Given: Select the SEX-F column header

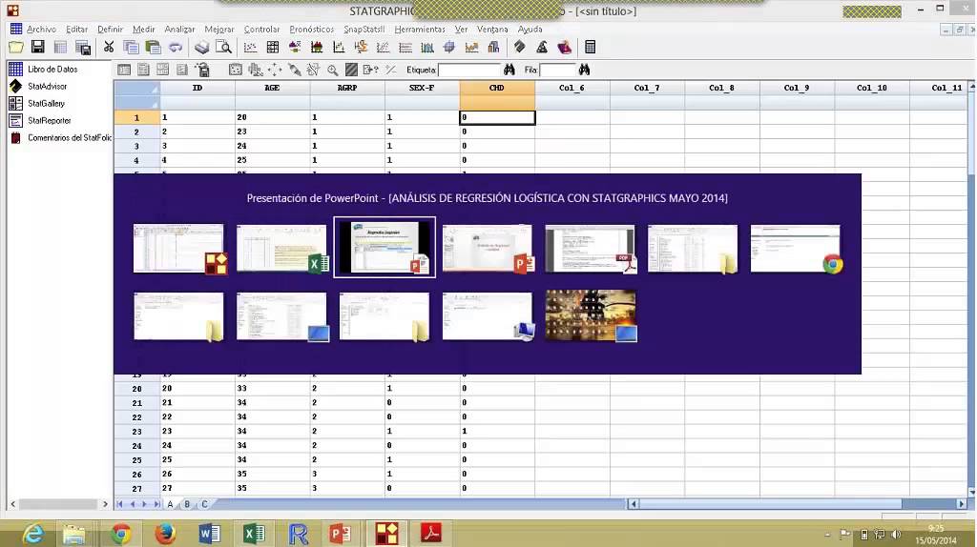Looking at the screenshot, I should coord(422,88).
